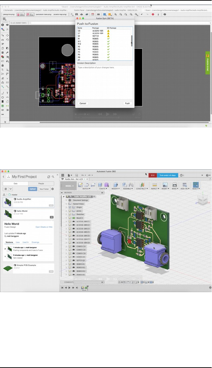The height and width of the screenshot is (368, 212).
Task: Expand the Named Views tree node
Action: coord(66,204)
